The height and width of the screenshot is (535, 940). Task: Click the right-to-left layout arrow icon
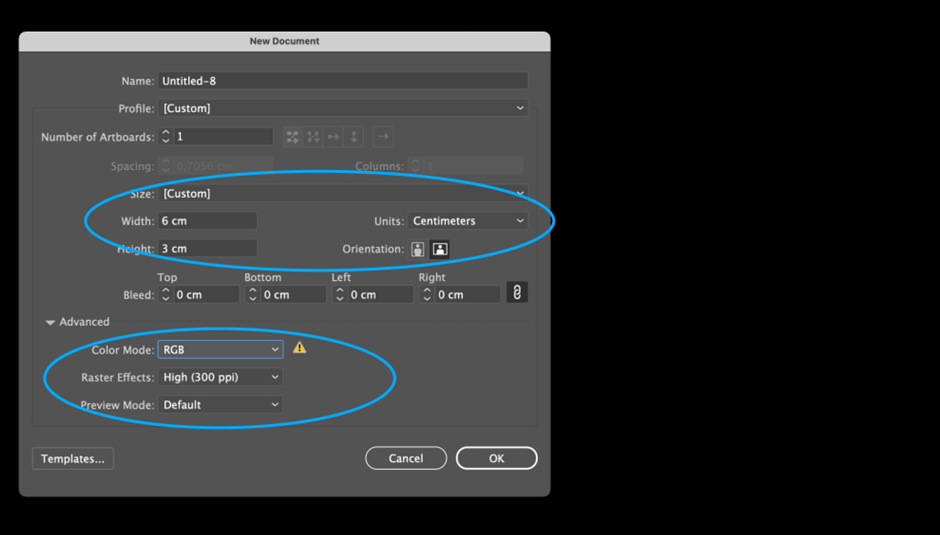[x=383, y=137]
